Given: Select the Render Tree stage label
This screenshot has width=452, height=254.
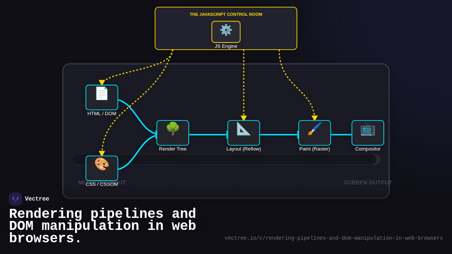Looking at the screenshot, I should [x=173, y=149].
